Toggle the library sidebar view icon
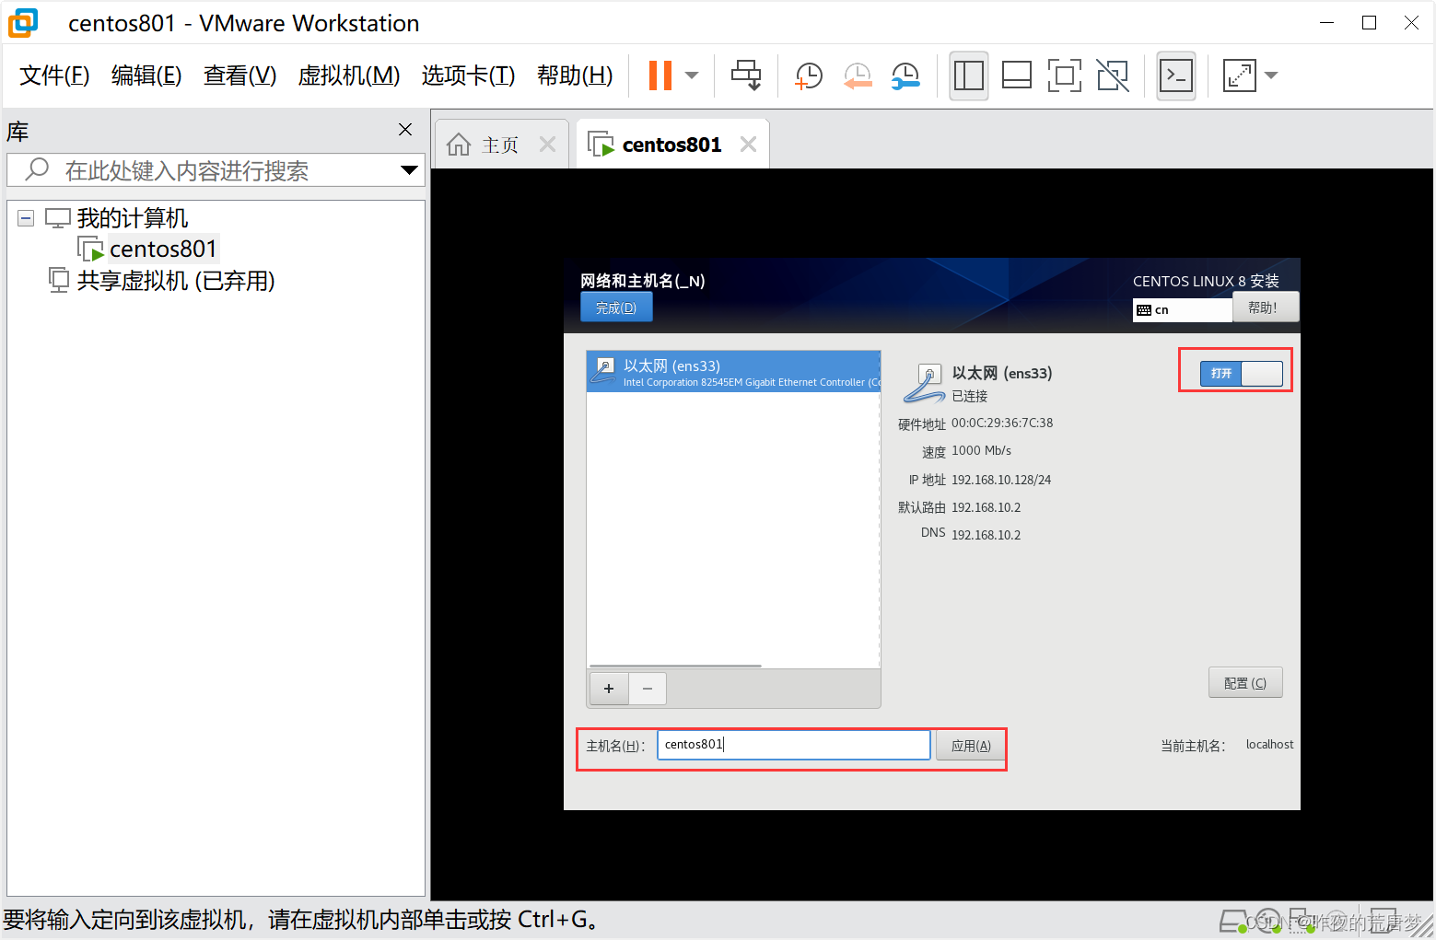This screenshot has height=940, width=1436. [x=969, y=75]
